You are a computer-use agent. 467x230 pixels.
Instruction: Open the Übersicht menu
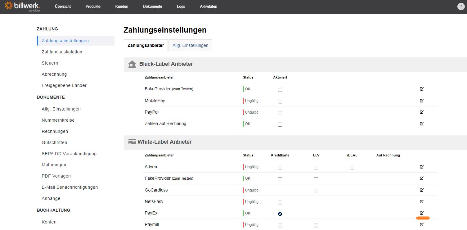pos(63,7)
